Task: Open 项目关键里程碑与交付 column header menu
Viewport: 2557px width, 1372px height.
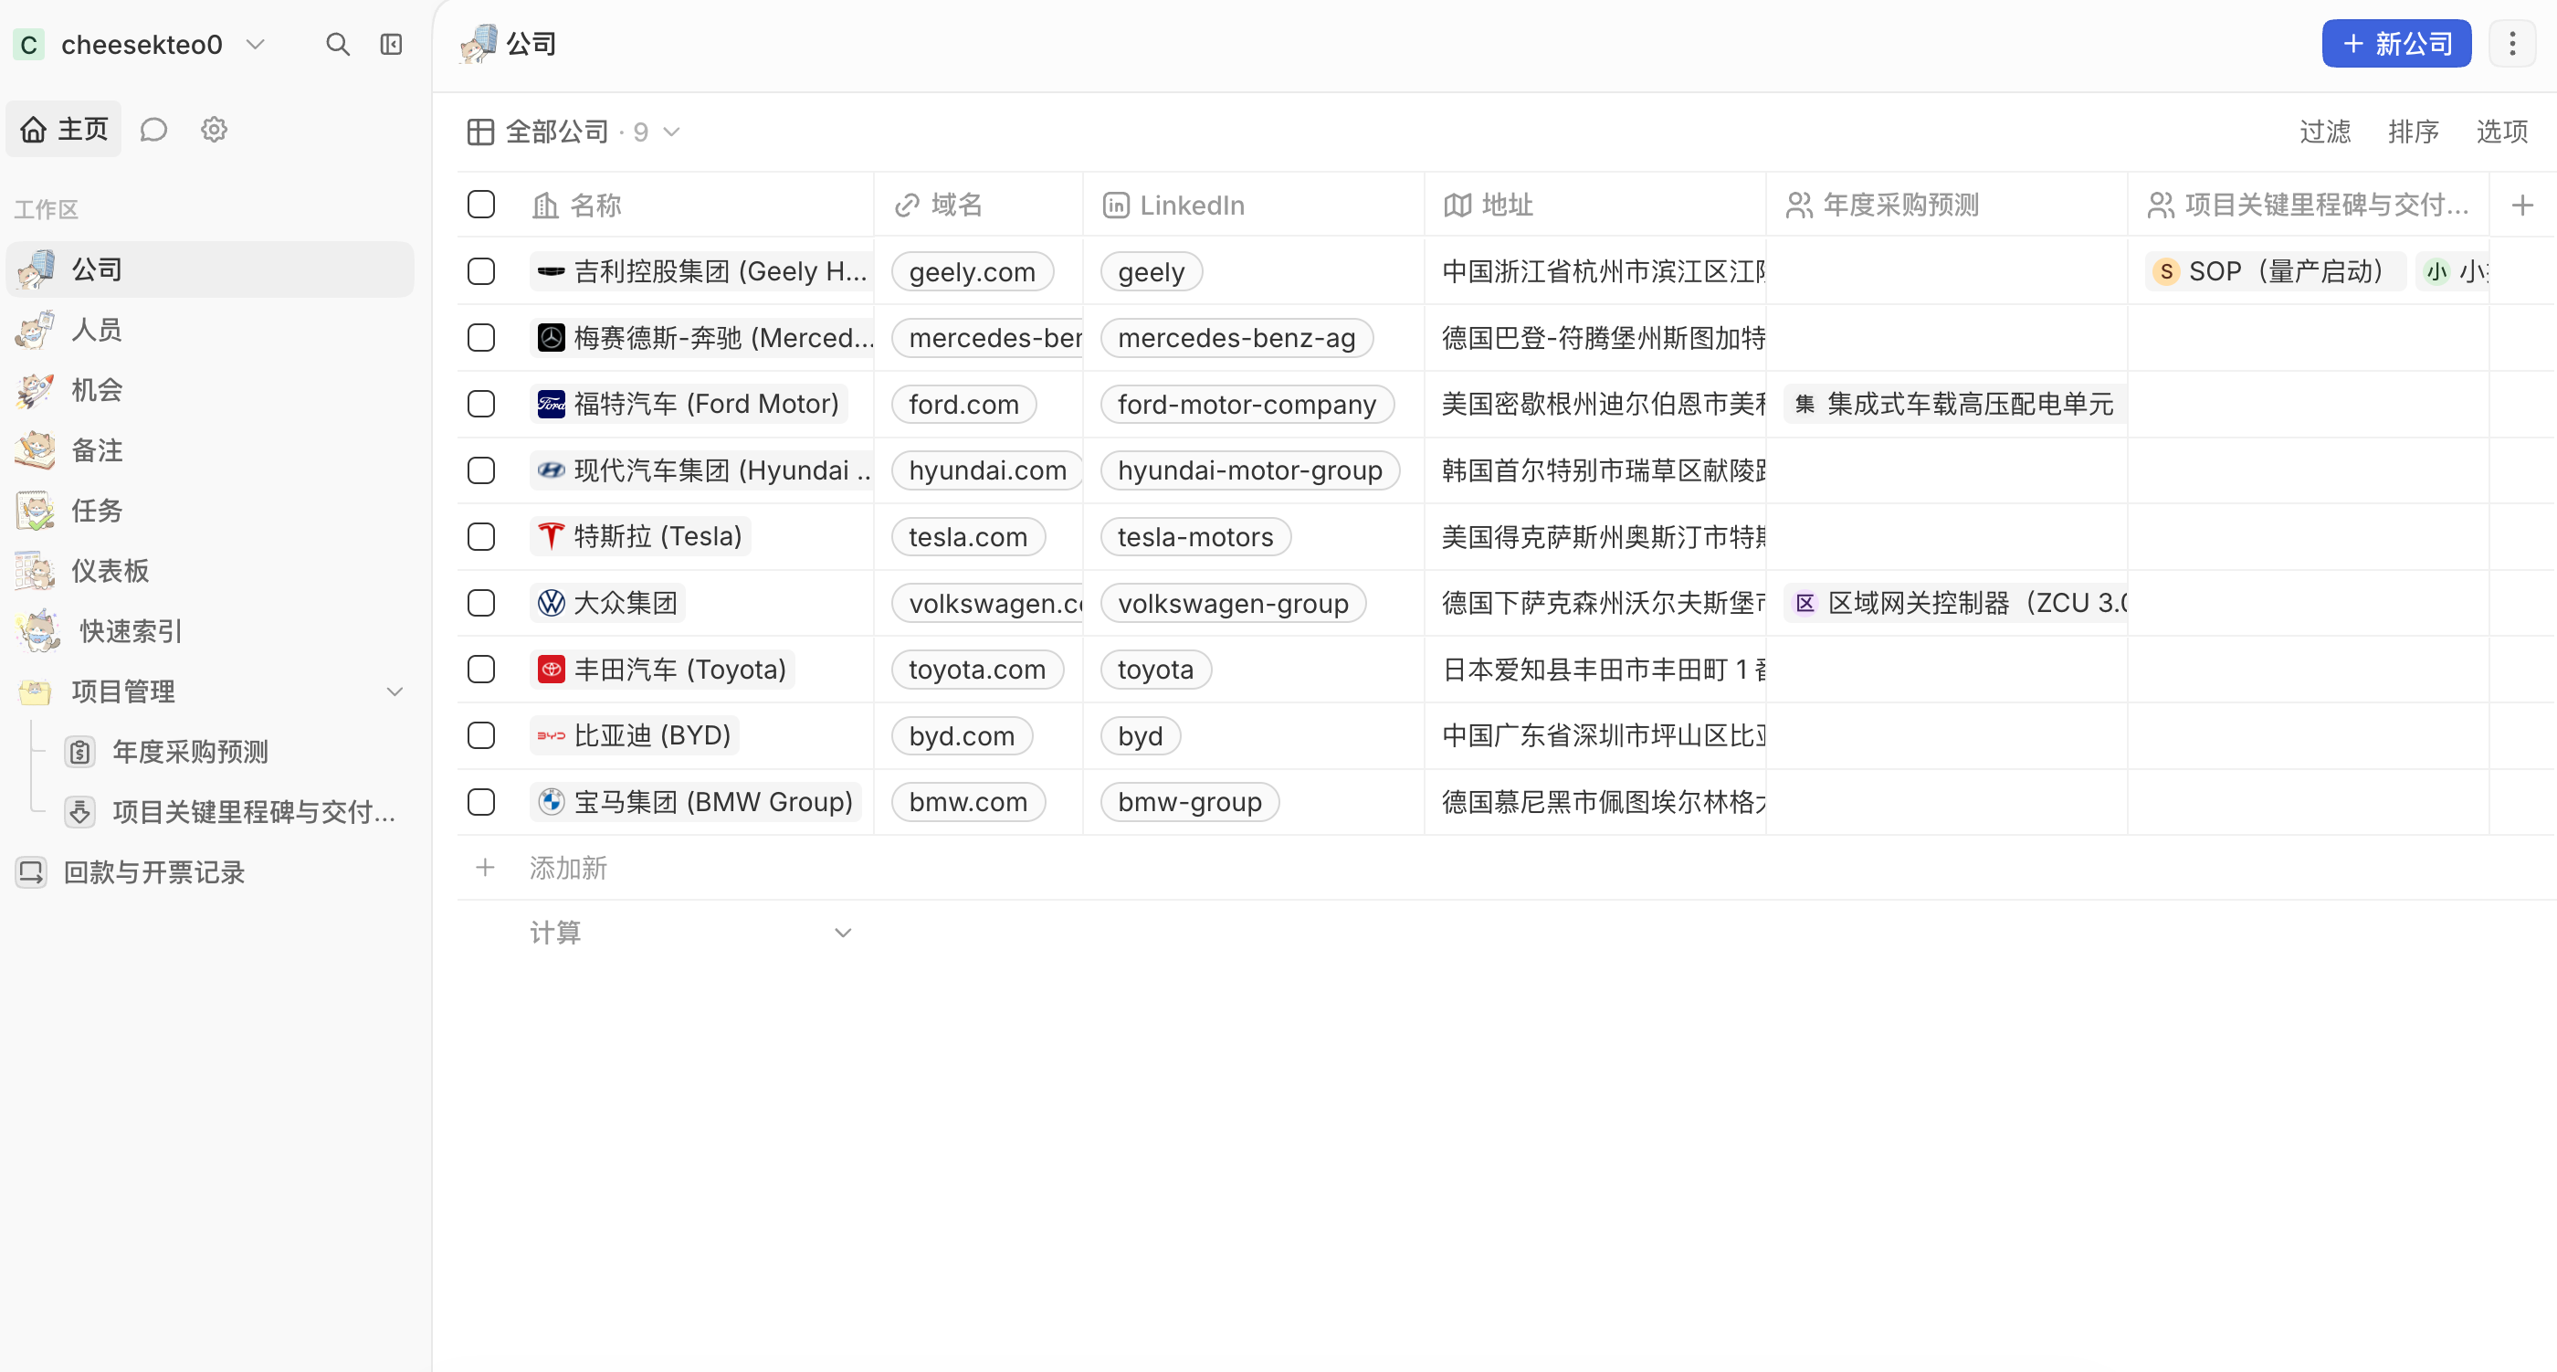Action: tap(2308, 206)
